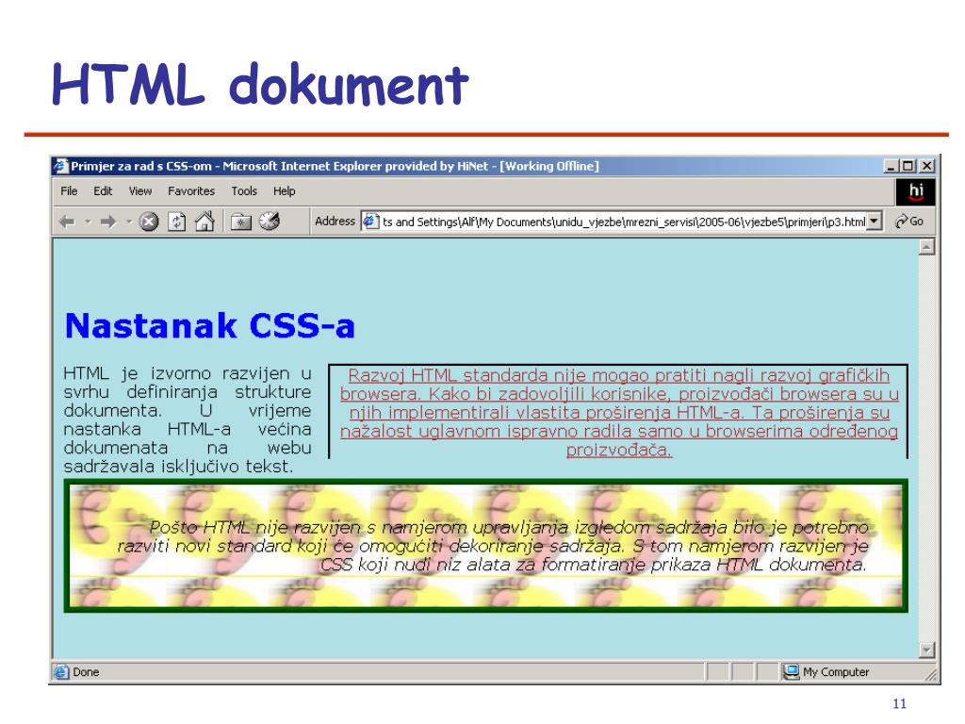Click the window resize grip in status bar
This screenshot has width=965, height=724.
click(x=931, y=675)
